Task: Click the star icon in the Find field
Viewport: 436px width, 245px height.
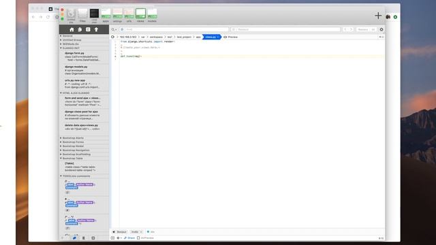Action: 122,29
